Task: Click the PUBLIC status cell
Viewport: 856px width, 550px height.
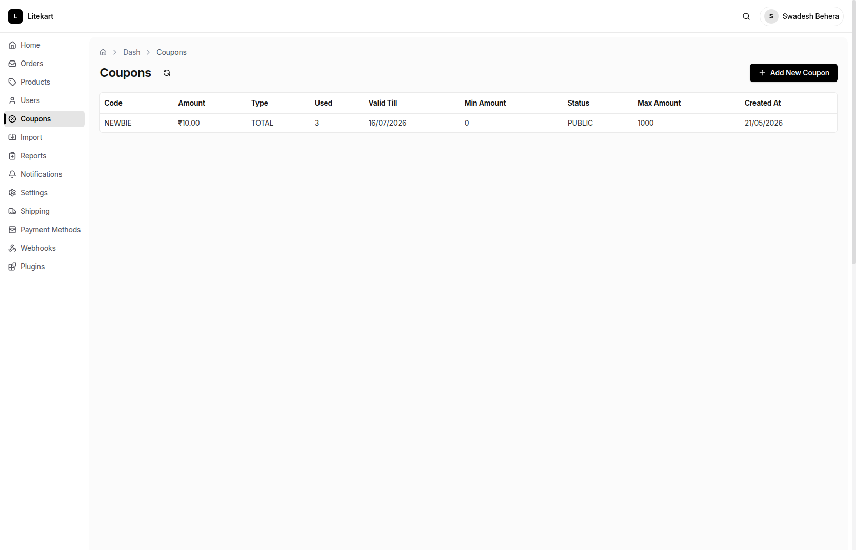Action: click(x=580, y=123)
